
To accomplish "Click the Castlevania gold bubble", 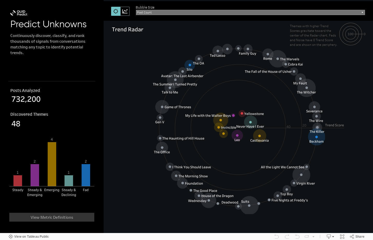I will (x=260, y=136).
